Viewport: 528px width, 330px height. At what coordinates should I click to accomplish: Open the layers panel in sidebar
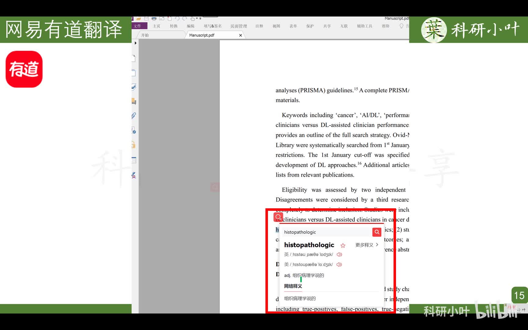pos(134,87)
